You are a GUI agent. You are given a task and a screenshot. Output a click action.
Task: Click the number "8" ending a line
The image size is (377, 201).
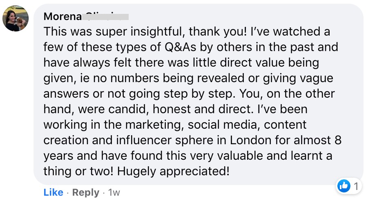click(338, 140)
